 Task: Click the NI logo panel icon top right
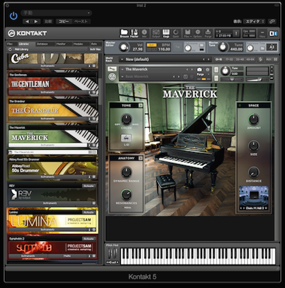point(273,33)
